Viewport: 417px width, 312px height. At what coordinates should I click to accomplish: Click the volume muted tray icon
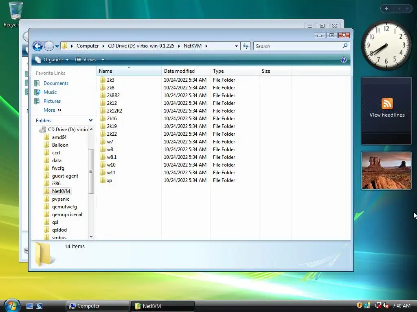pyautogui.click(x=386, y=305)
